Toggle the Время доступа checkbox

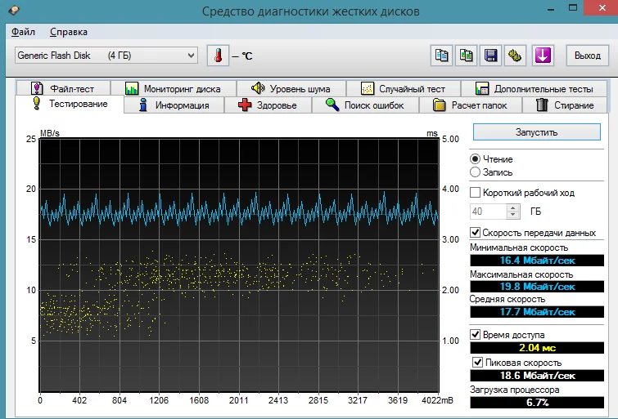coord(476,335)
